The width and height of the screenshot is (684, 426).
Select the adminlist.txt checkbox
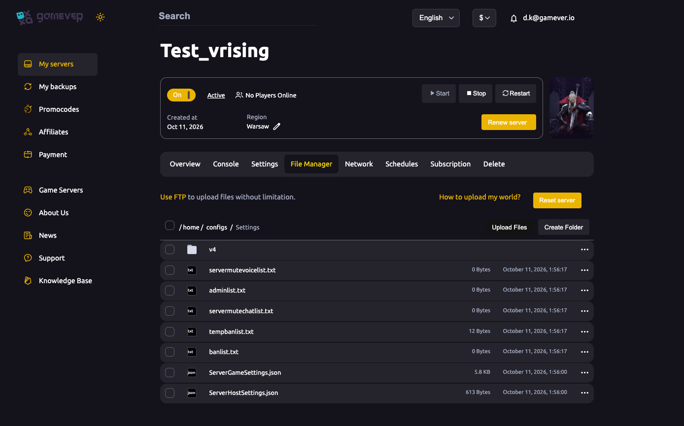[170, 291]
